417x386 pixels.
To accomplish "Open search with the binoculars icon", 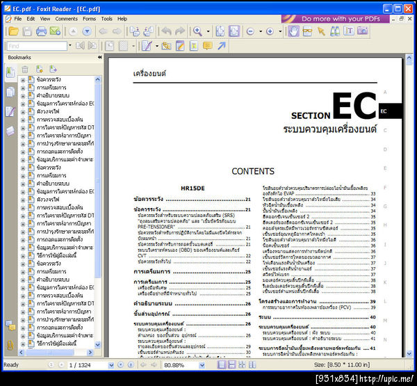I will tap(335, 31).
